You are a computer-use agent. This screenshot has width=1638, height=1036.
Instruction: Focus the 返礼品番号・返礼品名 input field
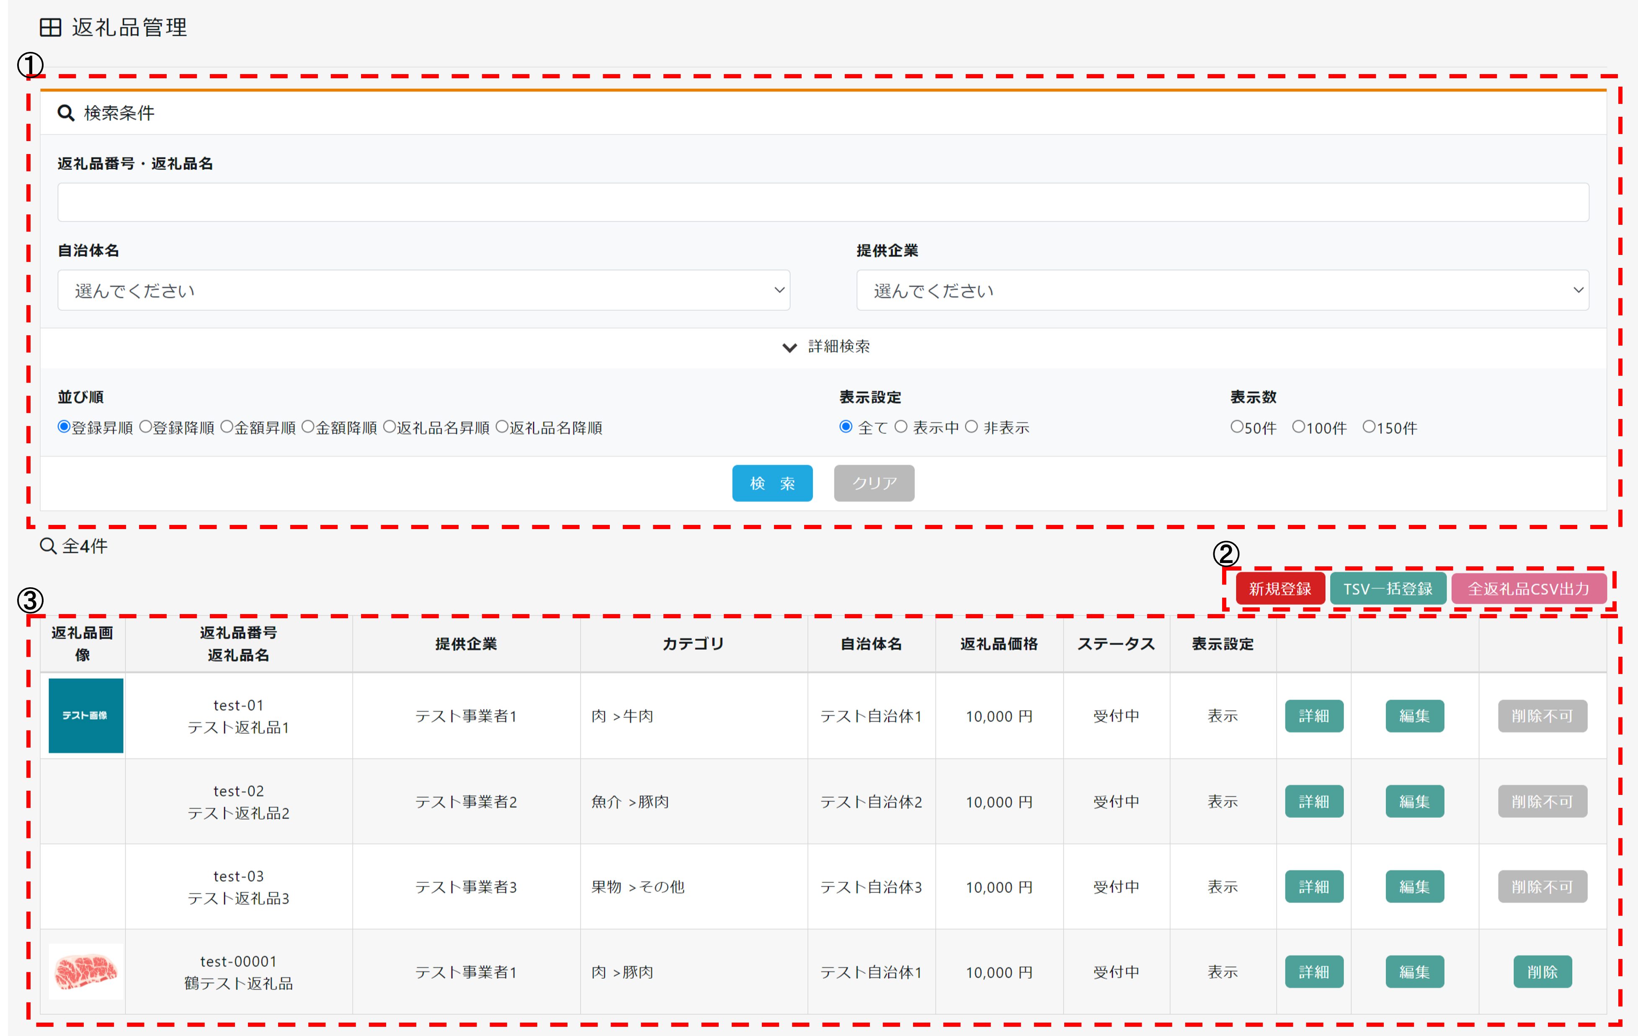(823, 202)
